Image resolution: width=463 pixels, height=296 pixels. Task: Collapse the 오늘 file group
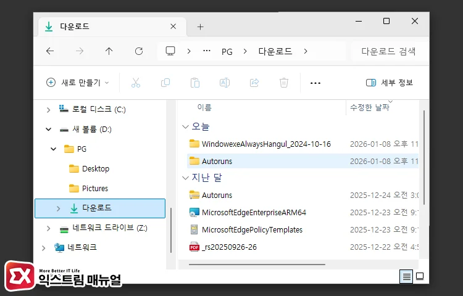pyautogui.click(x=185, y=127)
